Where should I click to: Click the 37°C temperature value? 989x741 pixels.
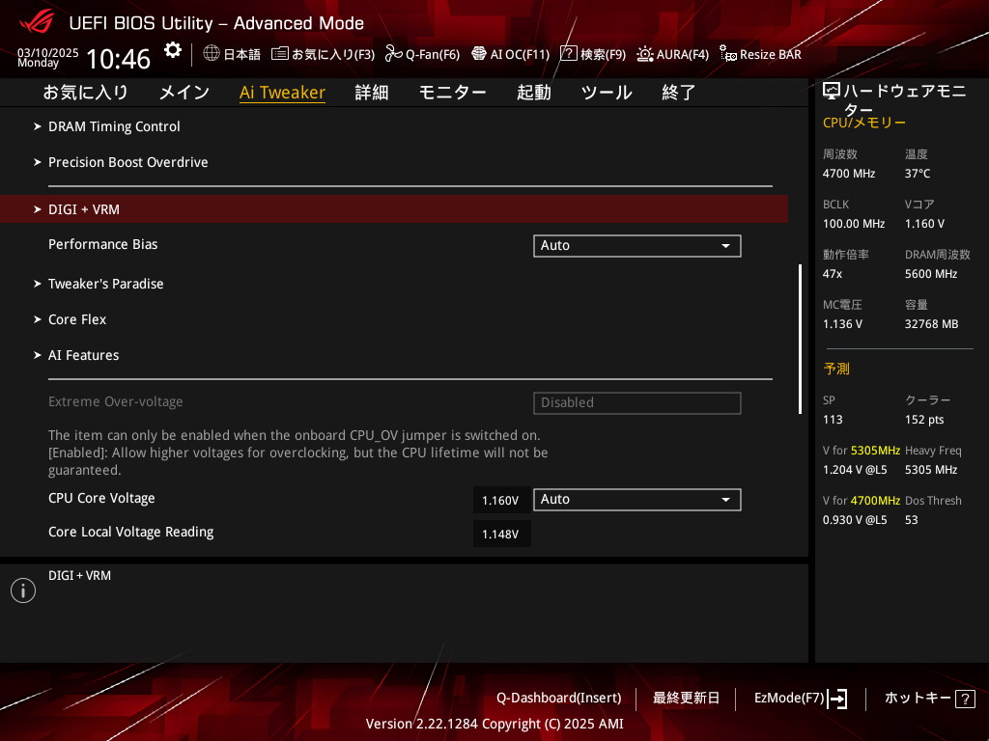pyautogui.click(x=918, y=174)
